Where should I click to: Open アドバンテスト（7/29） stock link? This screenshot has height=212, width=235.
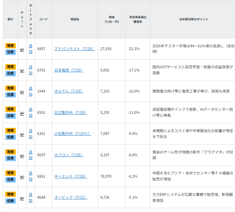click(75, 49)
